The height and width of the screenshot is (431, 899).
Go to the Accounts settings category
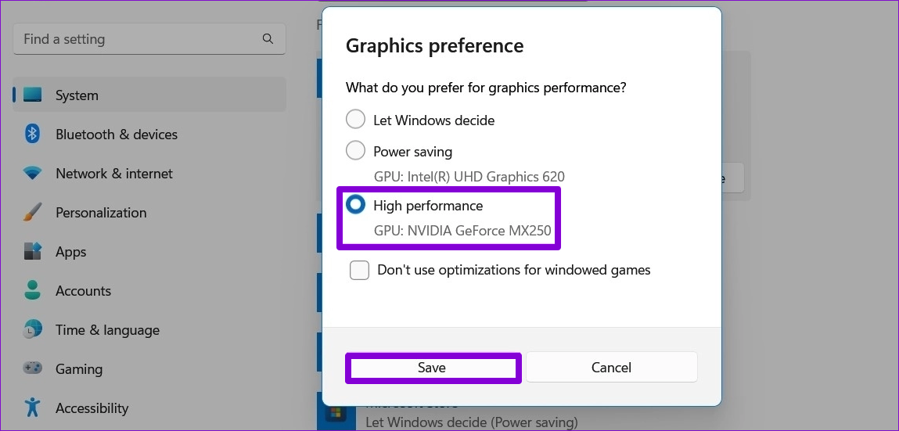[x=149, y=290]
